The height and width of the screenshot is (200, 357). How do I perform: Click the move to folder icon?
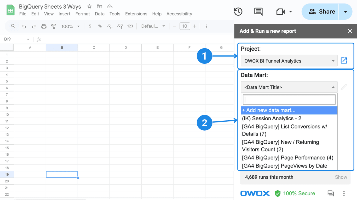tap(99, 7)
